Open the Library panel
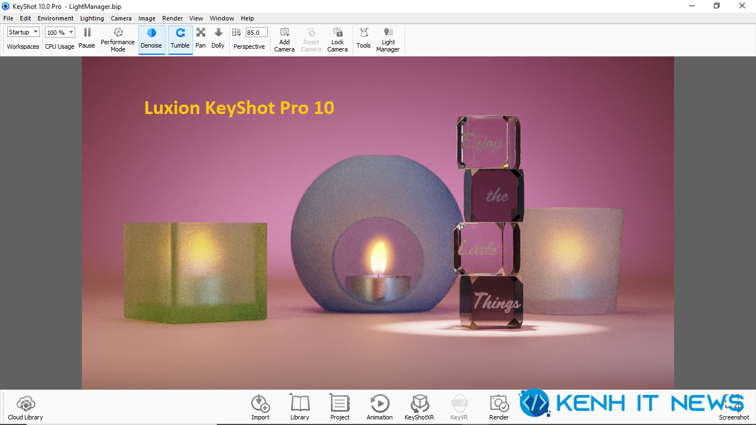This screenshot has height=425, width=756. tap(300, 407)
